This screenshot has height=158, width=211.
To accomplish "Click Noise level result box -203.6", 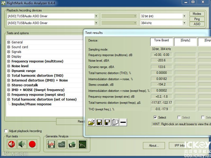I will (161, 60).
